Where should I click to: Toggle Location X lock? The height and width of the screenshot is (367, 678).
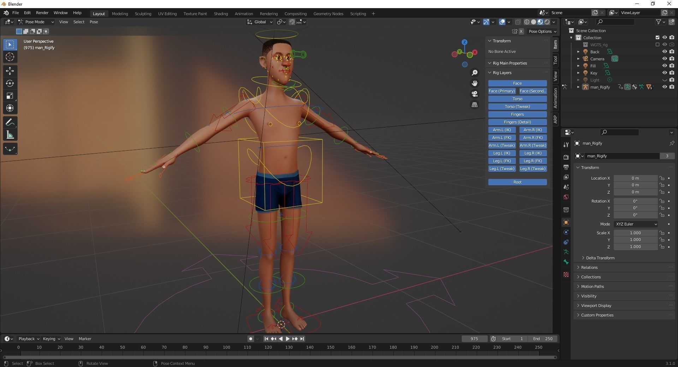point(662,178)
